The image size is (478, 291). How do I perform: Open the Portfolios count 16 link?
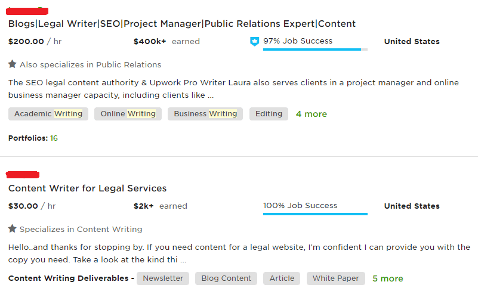[54, 138]
